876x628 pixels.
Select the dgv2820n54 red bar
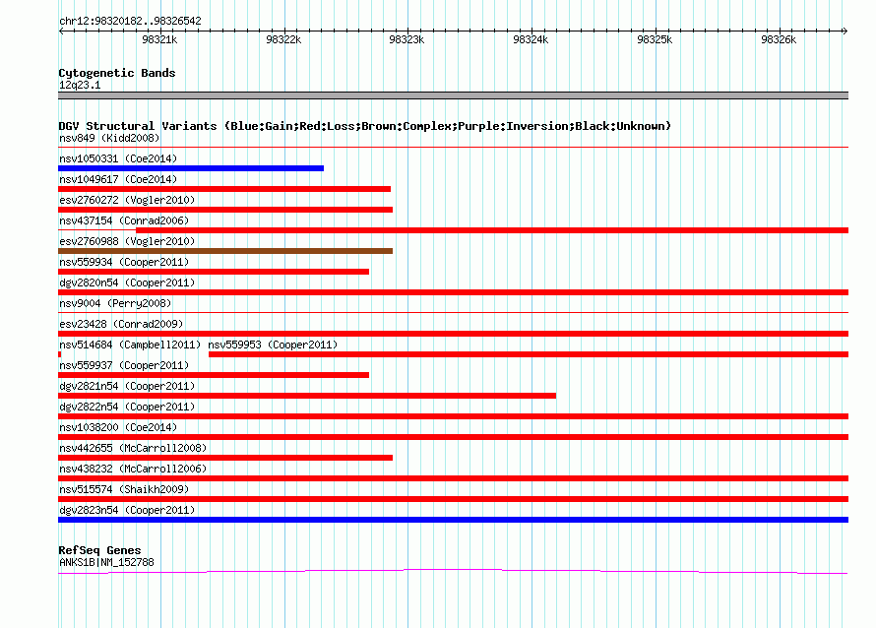[x=453, y=292]
